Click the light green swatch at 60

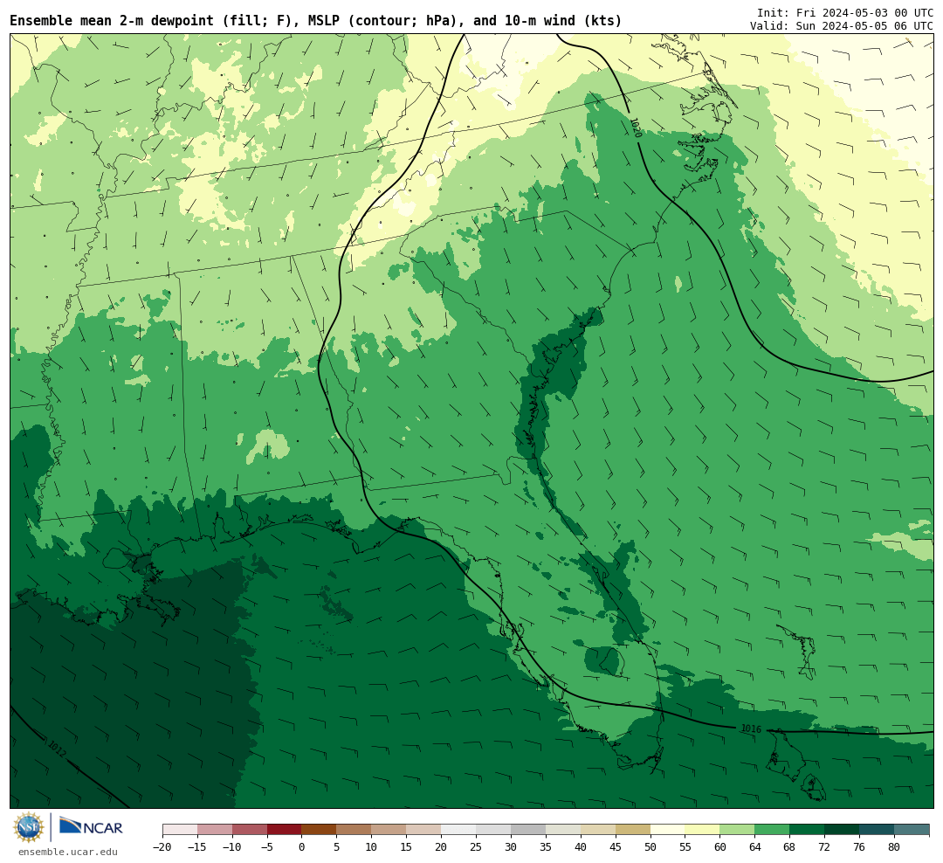pyautogui.click(x=737, y=830)
